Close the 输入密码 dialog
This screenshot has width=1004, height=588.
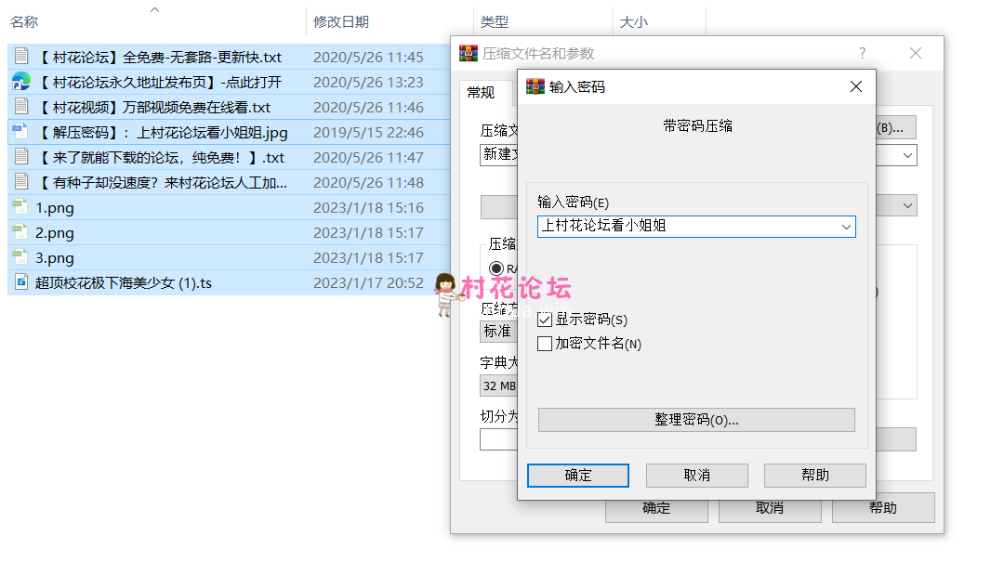pyautogui.click(x=856, y=86)
